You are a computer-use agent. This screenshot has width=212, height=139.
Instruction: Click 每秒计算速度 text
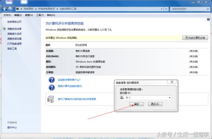pyautogui.click(x=82, y=51)
